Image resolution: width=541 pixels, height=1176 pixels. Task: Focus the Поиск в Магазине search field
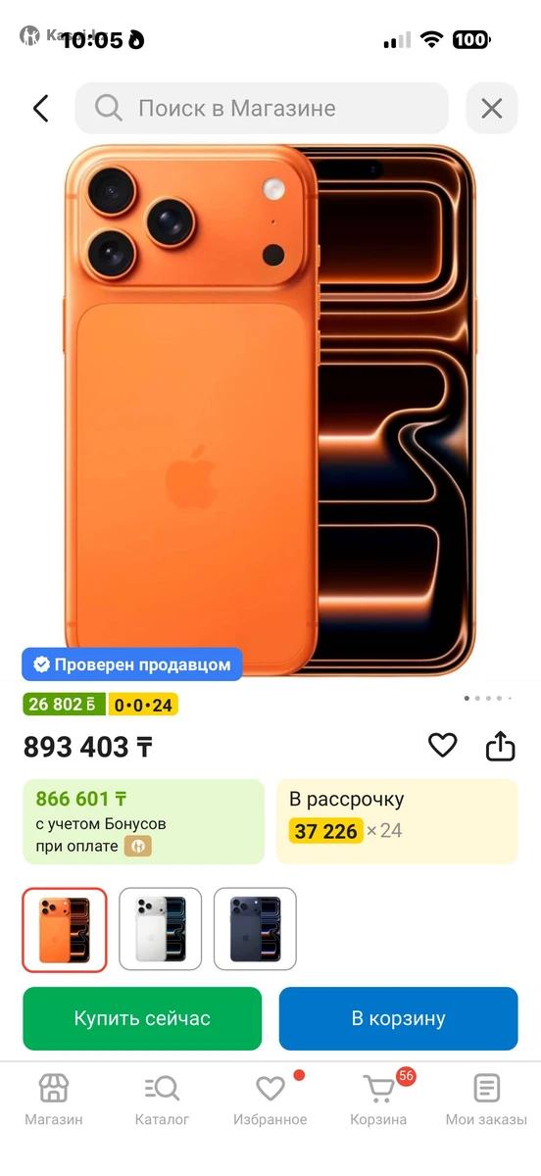coord(262,108)
